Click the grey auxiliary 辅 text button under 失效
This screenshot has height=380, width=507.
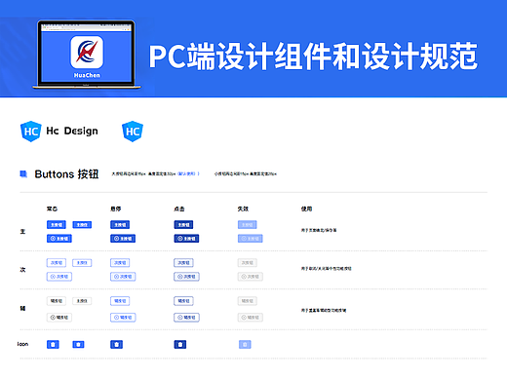[x=248, y=301]
